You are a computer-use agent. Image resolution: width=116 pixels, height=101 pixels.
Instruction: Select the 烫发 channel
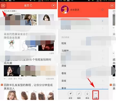[64, 66]
